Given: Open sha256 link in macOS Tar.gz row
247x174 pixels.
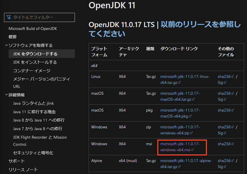Looking at the screenshot, I should [226, 93].
